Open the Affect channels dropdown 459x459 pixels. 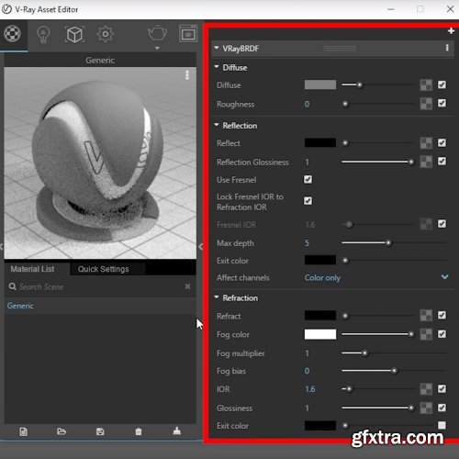(x=376, y=277)
